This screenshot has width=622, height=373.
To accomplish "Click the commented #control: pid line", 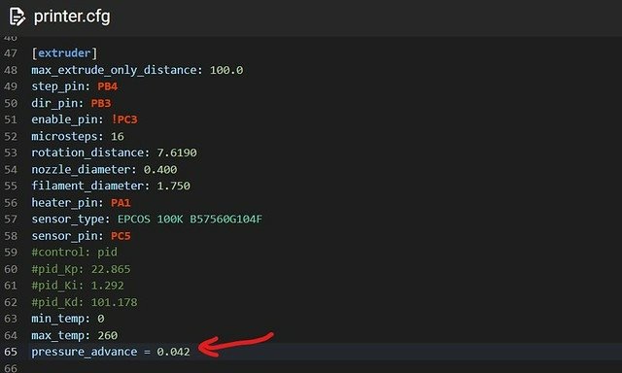I will [x=75, y=253].
